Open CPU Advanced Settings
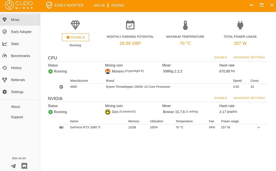 click(249, 58)
